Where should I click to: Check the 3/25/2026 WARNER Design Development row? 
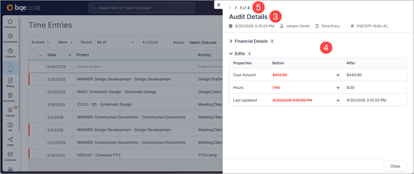(36, 79)
